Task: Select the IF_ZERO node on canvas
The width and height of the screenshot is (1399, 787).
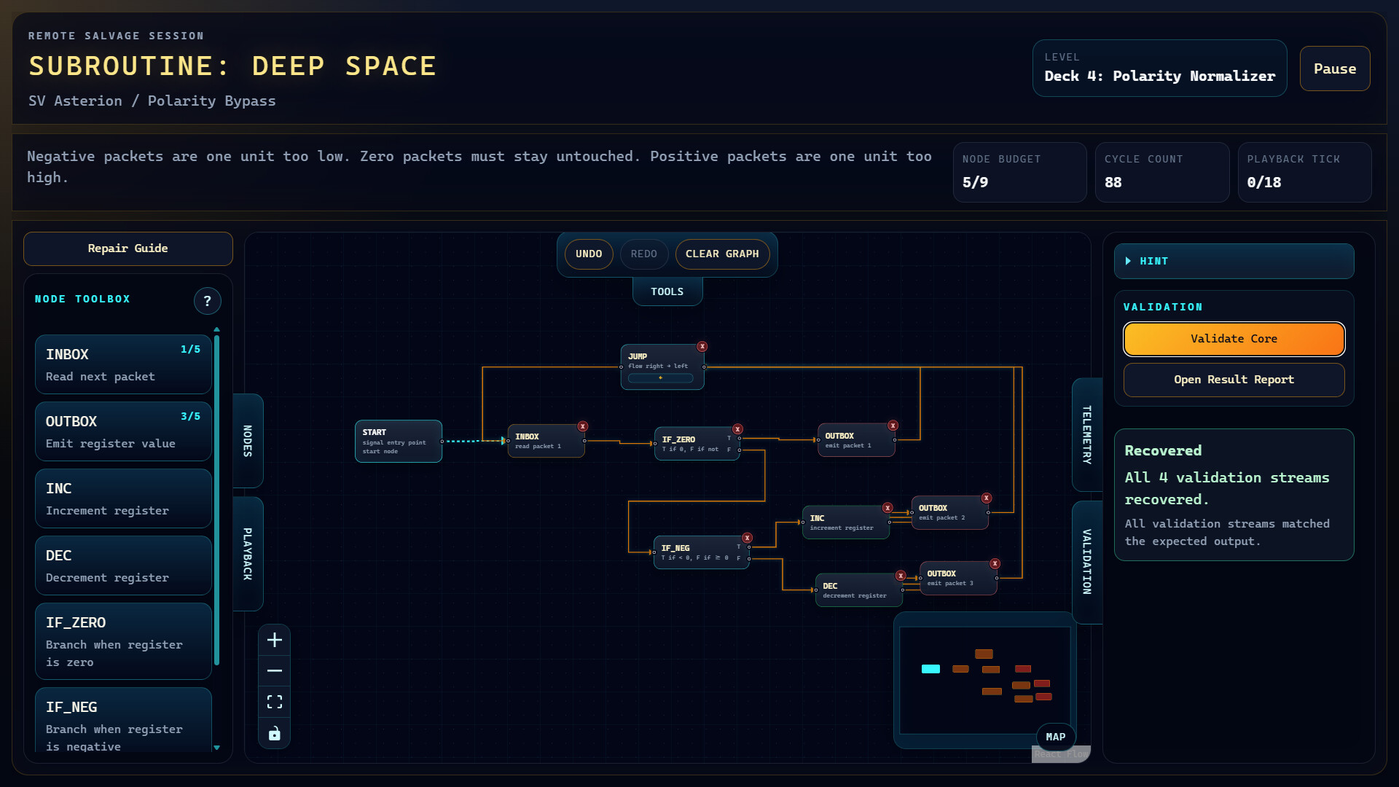Action: click(x=697, y=443)
